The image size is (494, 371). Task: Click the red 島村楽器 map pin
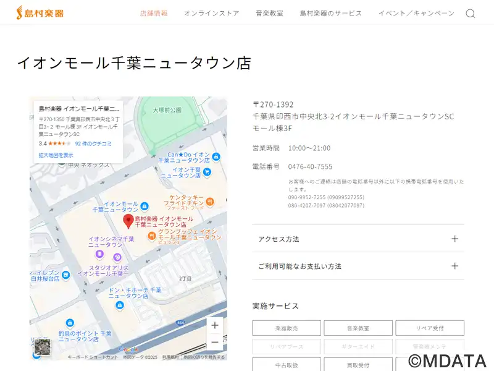128,221
